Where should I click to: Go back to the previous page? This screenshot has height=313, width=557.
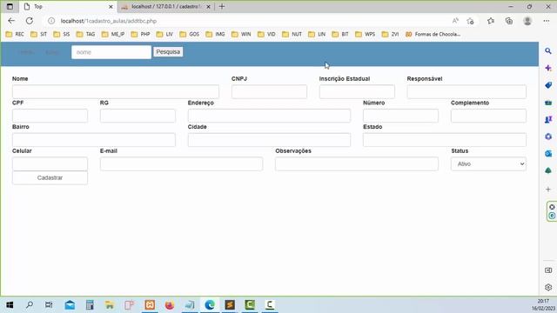point(11,21)
